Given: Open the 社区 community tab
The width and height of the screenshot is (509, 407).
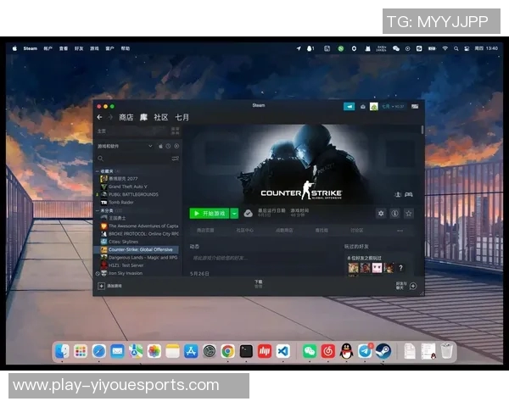Looking at the screenshot, I should point(160,117).
